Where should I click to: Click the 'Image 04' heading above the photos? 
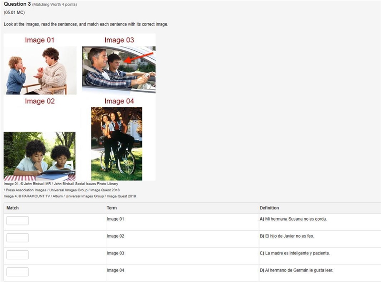click(x=120, y=101)
